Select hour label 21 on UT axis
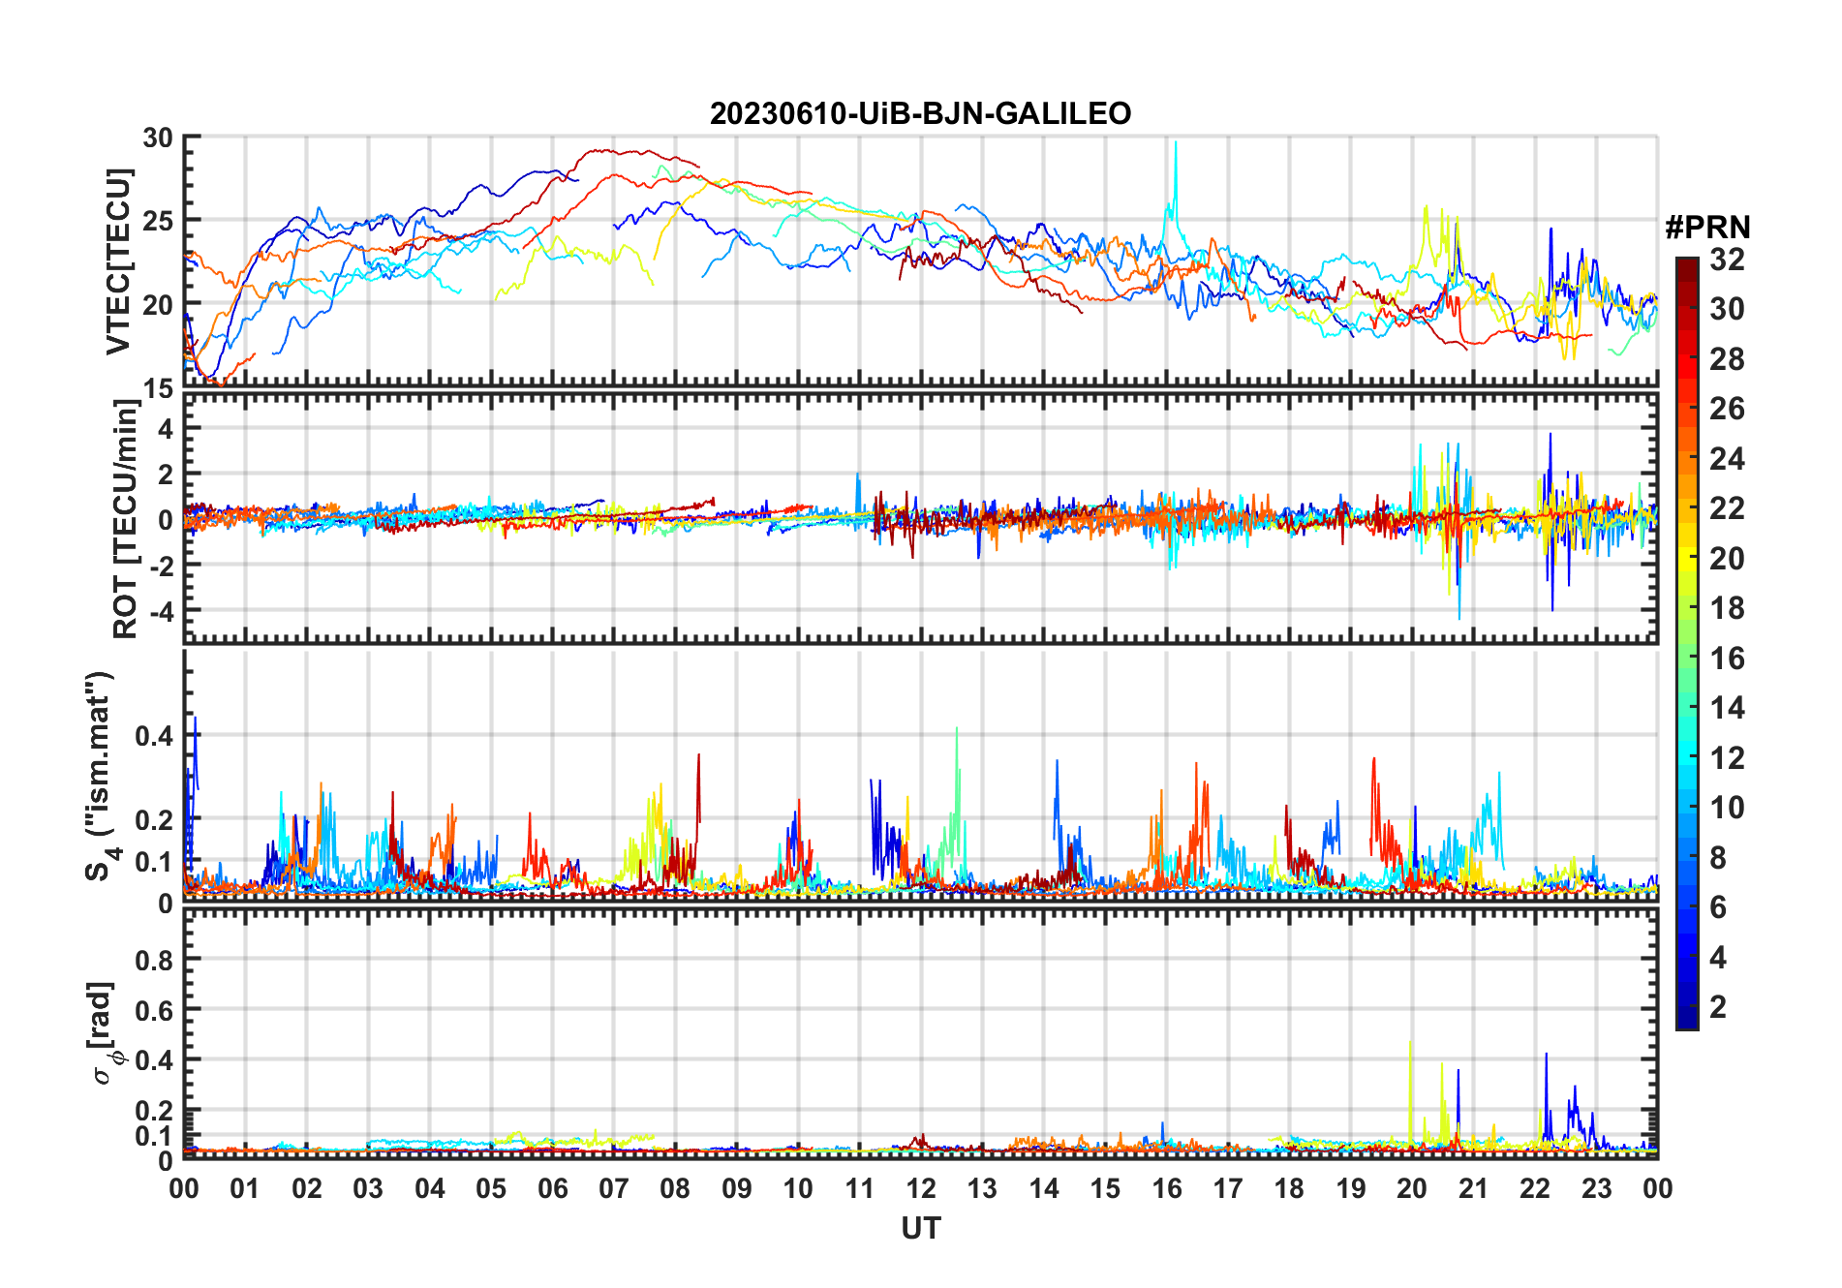1842x1288 pixels. [1474, 1188]
